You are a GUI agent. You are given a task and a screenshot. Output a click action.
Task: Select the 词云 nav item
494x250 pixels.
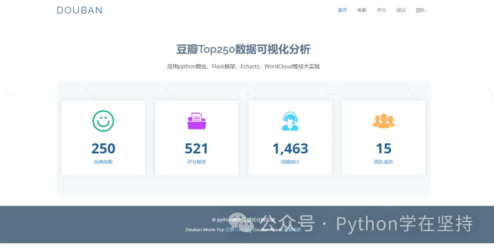pos(401,10)
